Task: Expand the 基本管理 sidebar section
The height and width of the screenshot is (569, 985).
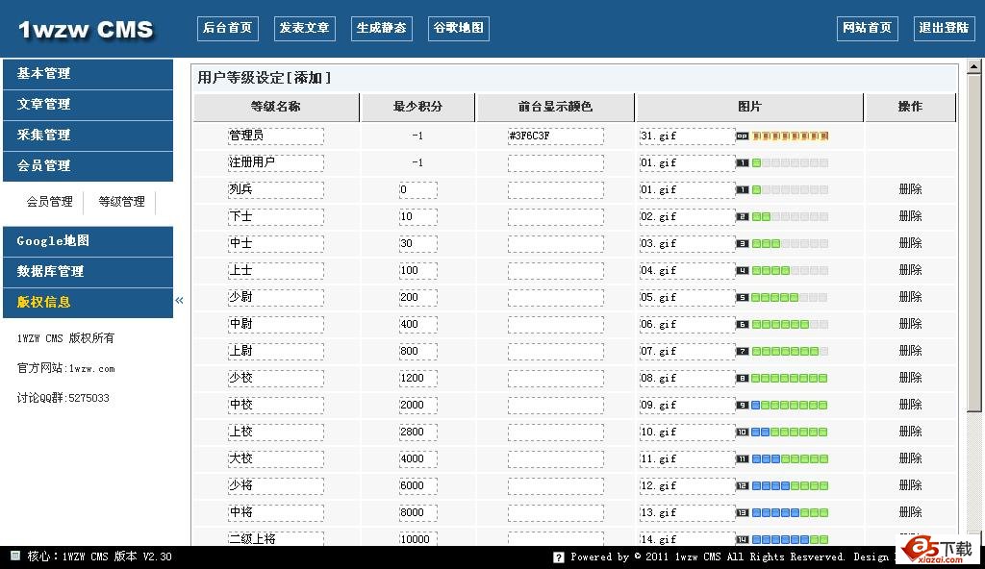Action: [x=88, y=74]
